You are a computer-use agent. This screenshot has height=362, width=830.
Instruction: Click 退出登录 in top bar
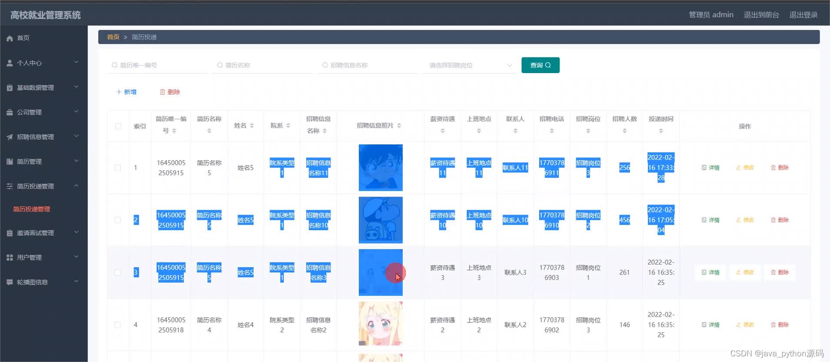pyautogui.click(x=803, y=15)
